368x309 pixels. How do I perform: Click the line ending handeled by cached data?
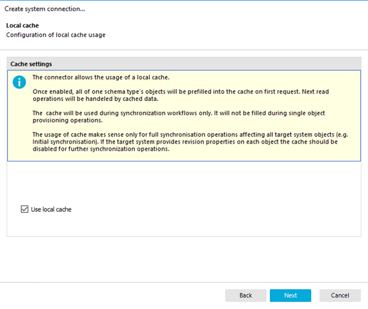pyautogui.click(x=96, y=98)
